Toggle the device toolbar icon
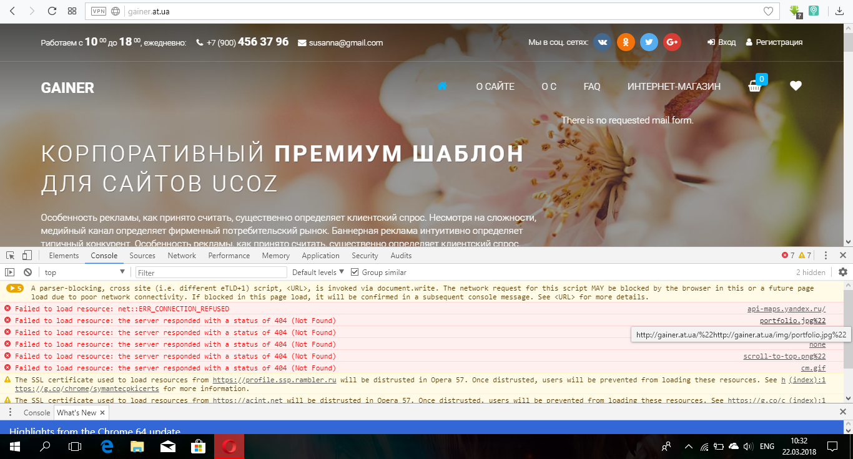Screen dimensions: 853x459 27,256
